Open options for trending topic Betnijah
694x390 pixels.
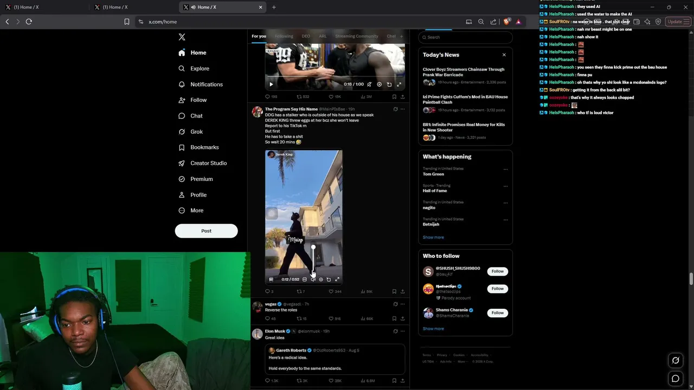tap(505, 219)
